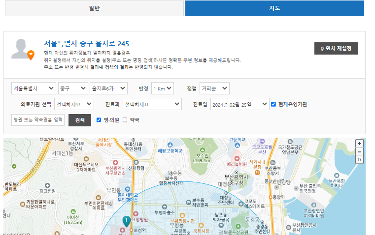Zoom in the map with plus button
This screenshot has height=235, width=375.
(x=359, y=144)
